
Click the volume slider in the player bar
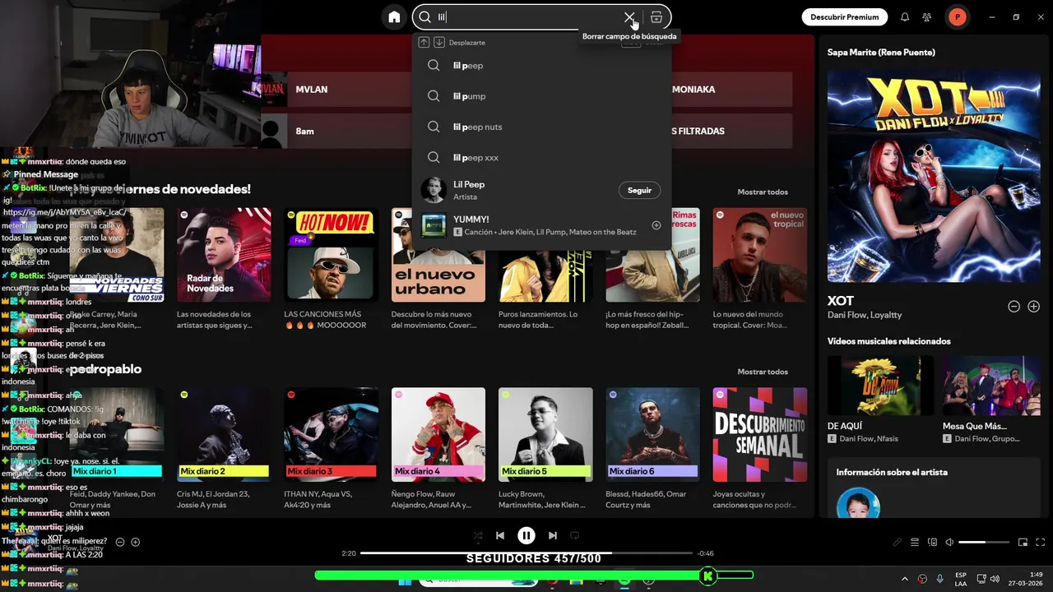984,543
